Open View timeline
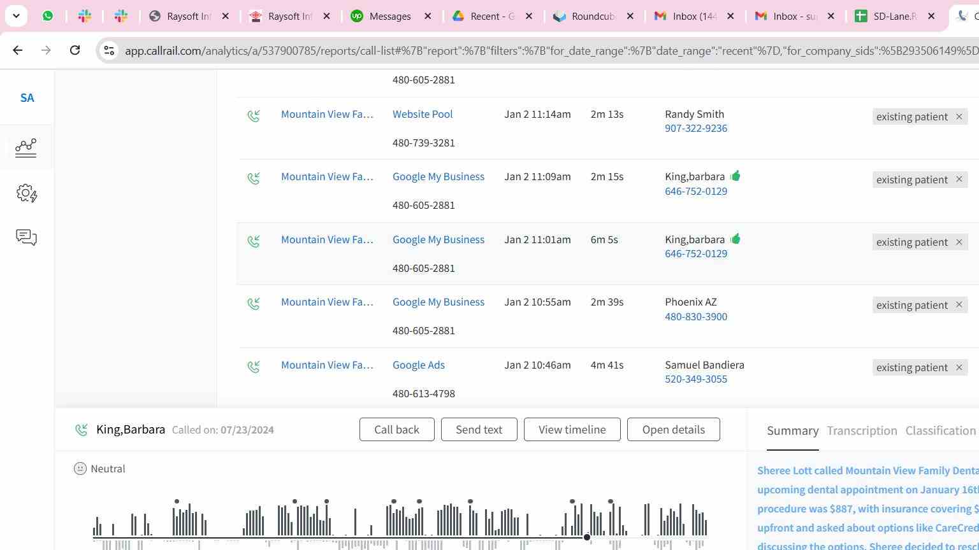Viewport: 979px width, 550px height. click(x=572, y=430)
